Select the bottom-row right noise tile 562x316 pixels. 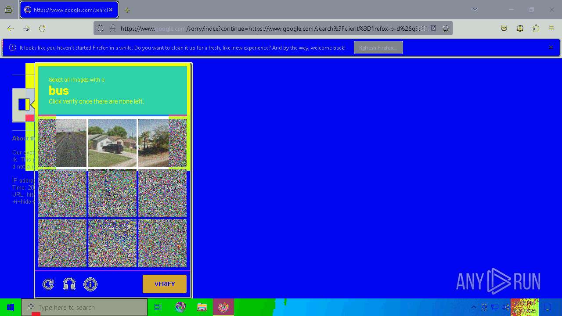pos(162,243)
